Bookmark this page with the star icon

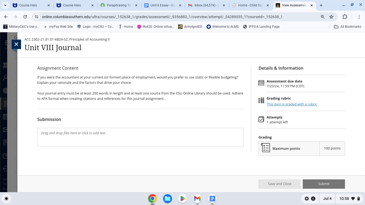(331, 17)
